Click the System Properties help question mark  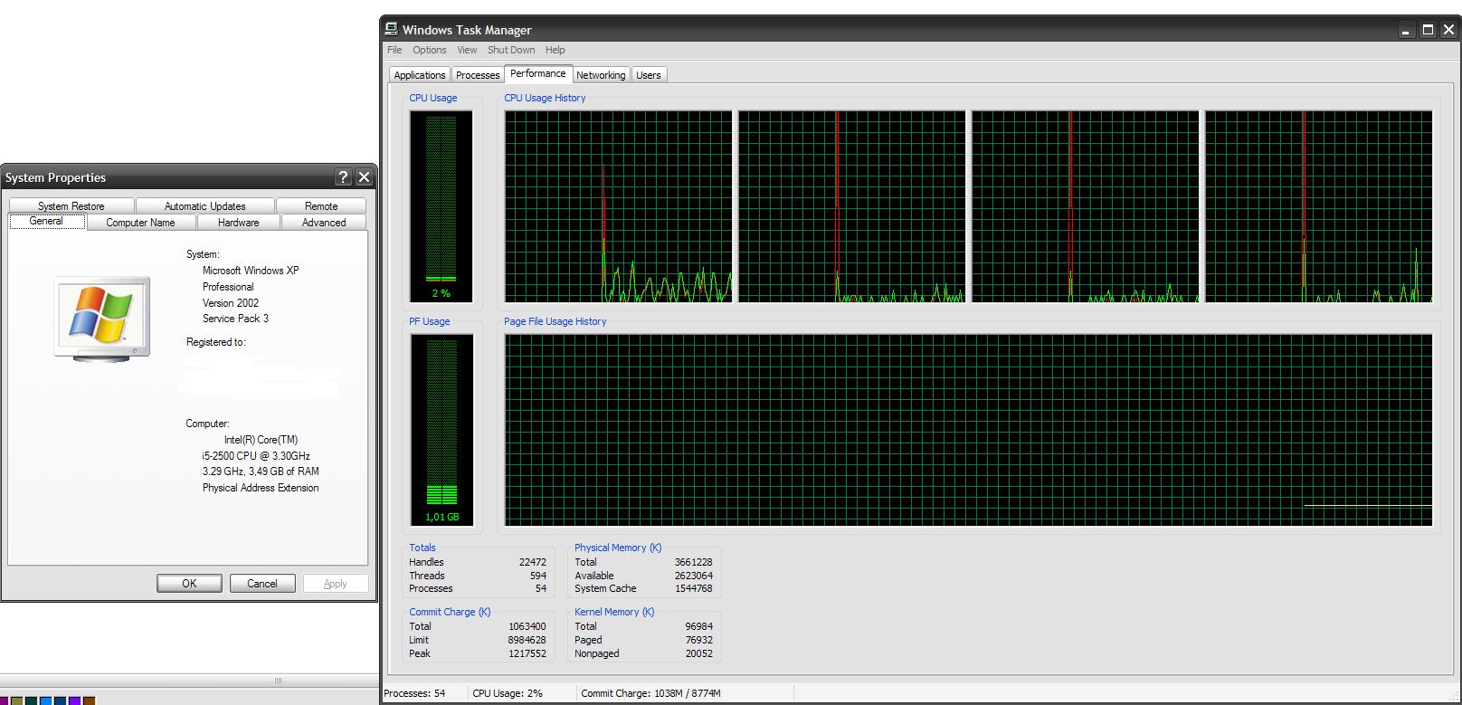[x=343, y=177]
